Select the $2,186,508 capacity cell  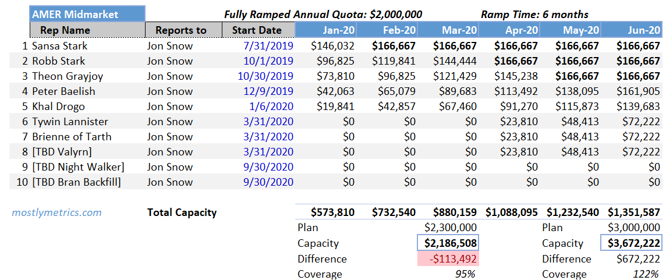point(448,243)
